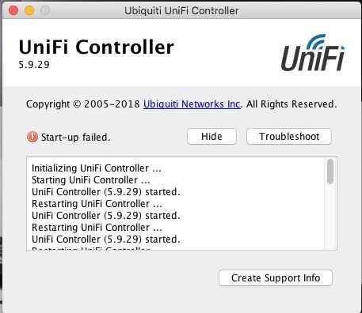Click the UniFi logo with wifi waves
Viewport: 362px width, 313px height.
pos(313,53)
